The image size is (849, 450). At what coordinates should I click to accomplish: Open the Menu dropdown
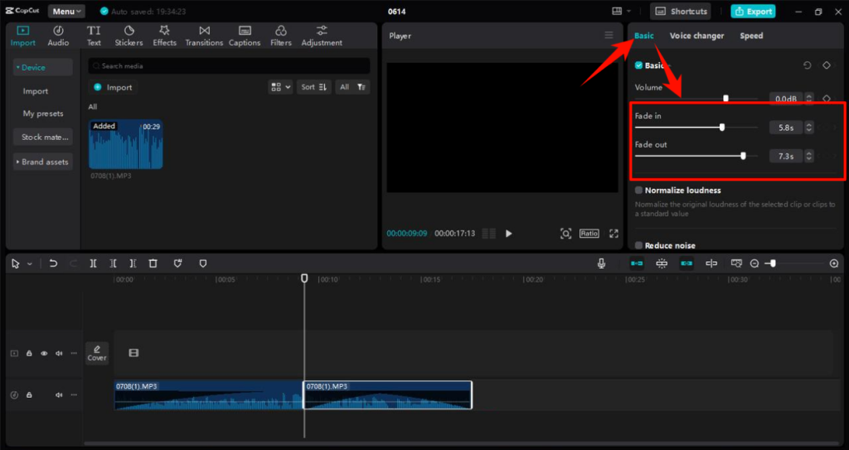[66, 12]
